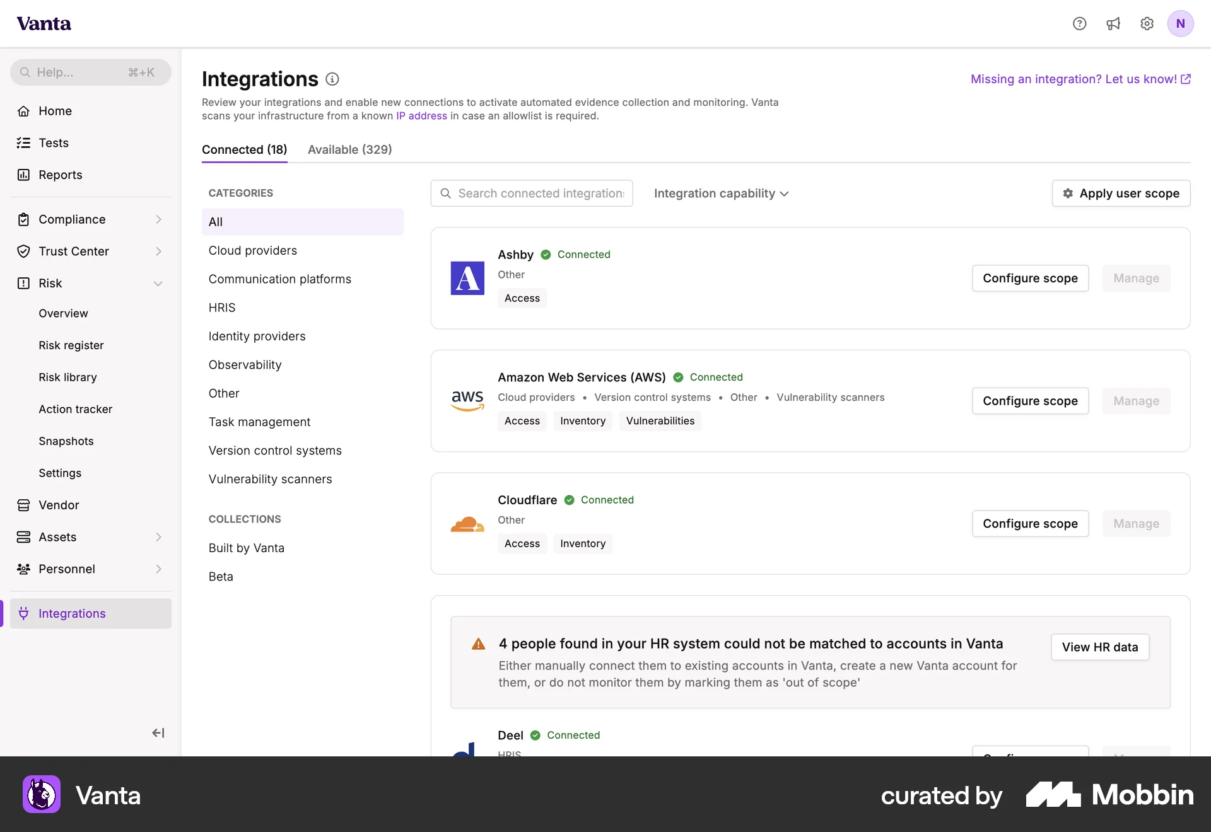Expand the Risk section chevron

158,283
